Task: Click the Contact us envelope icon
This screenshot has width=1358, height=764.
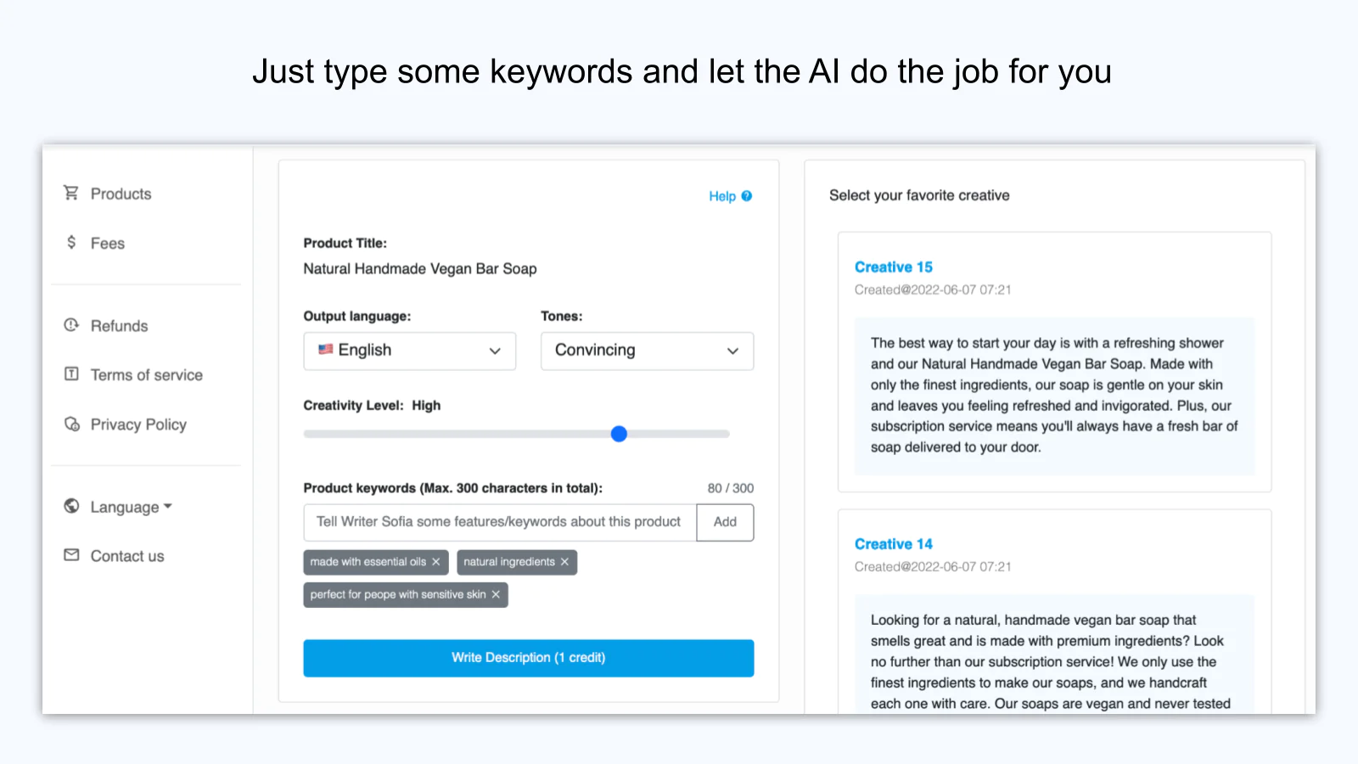Action: click(x=71, y=555)
